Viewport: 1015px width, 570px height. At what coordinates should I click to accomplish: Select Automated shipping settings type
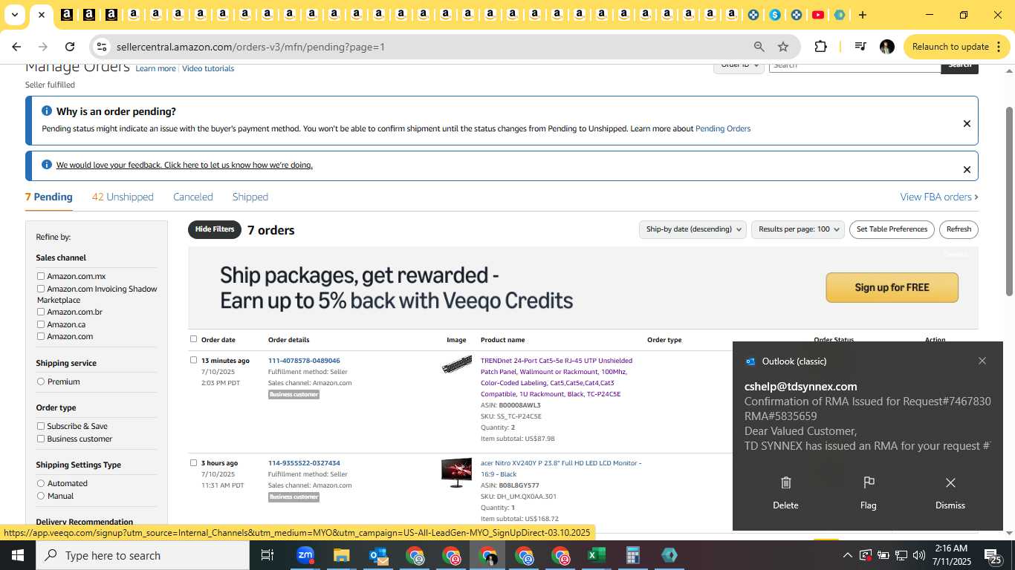click(x=41, y=483)
